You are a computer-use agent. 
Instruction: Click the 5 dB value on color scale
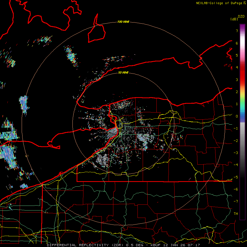pyautogui.click(x=237, y=55)
